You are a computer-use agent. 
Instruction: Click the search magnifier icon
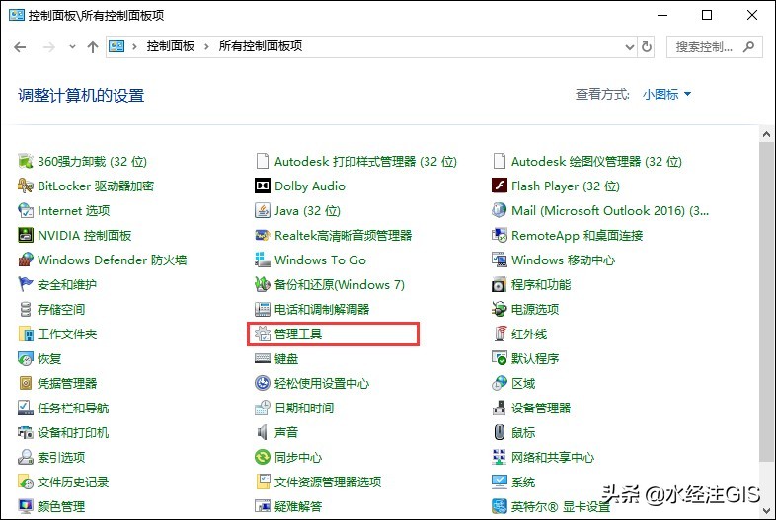point(748,47)
